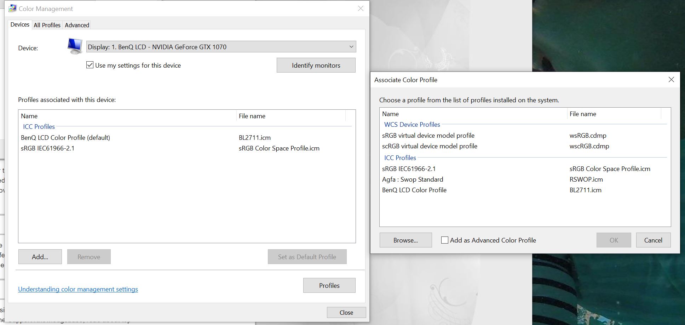Click the monitor device icon
Screen dimensions: 685x325
click(75, 46)
